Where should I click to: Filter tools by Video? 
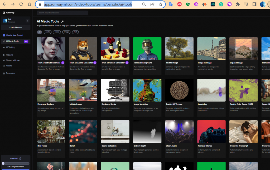click(57, 32)
